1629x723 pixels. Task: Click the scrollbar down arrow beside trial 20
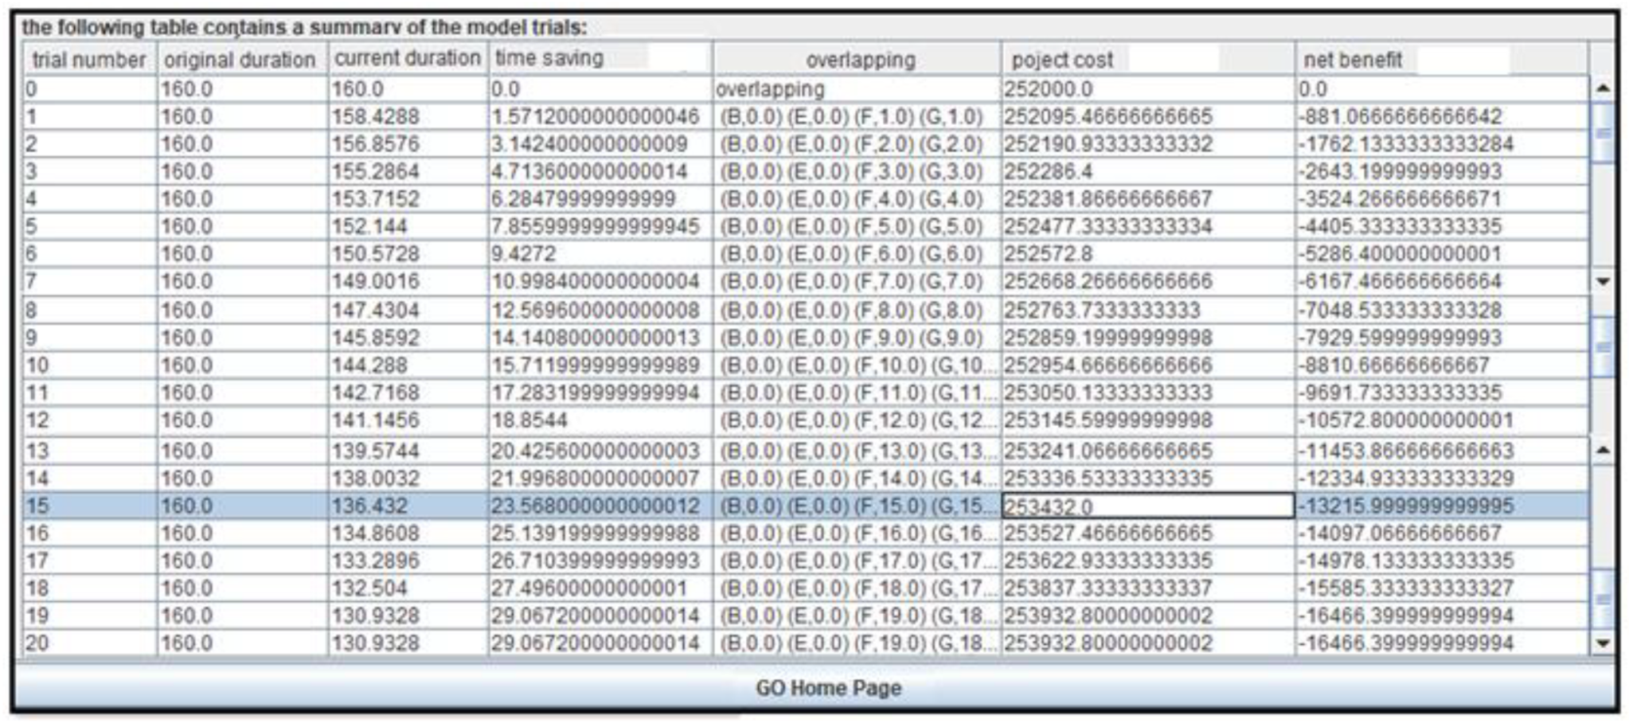pyautogui.click(x=1602, y=643)
